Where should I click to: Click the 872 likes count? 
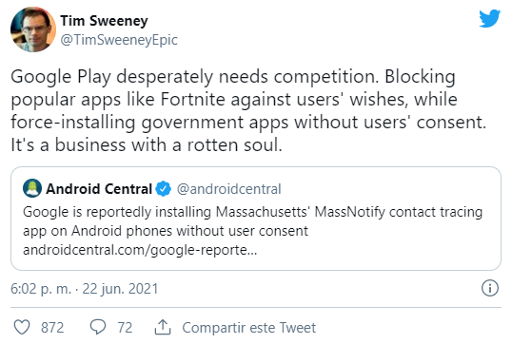[52, 328]
